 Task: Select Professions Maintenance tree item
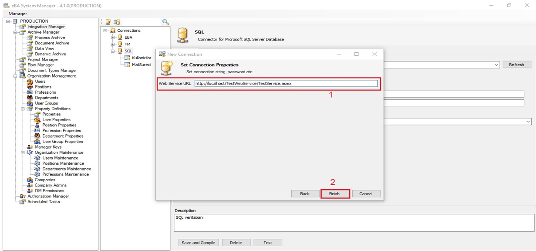65,174
